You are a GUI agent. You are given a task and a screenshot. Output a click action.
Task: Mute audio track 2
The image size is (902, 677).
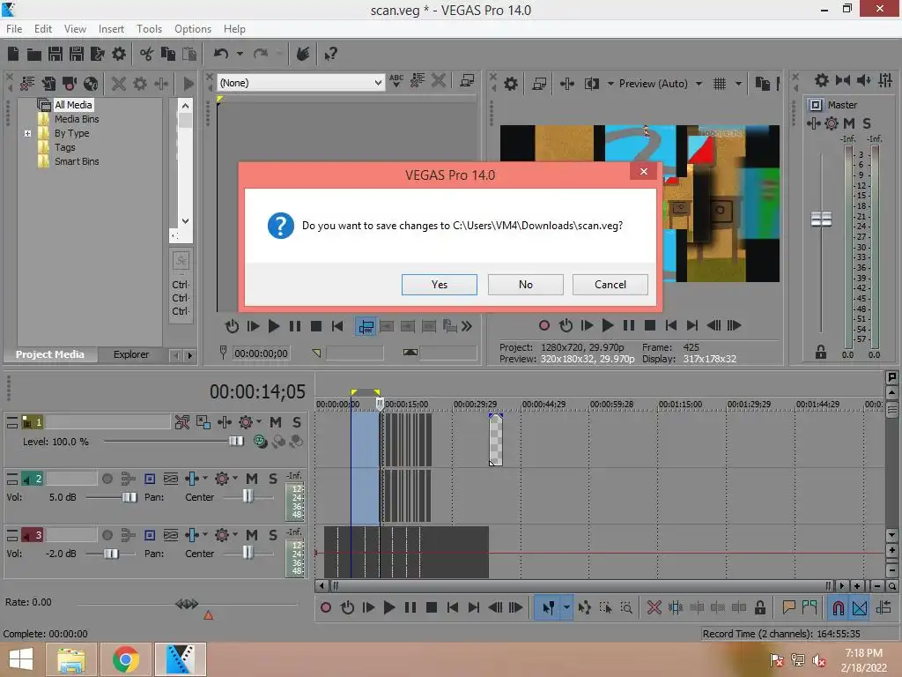tap(251, 479)
